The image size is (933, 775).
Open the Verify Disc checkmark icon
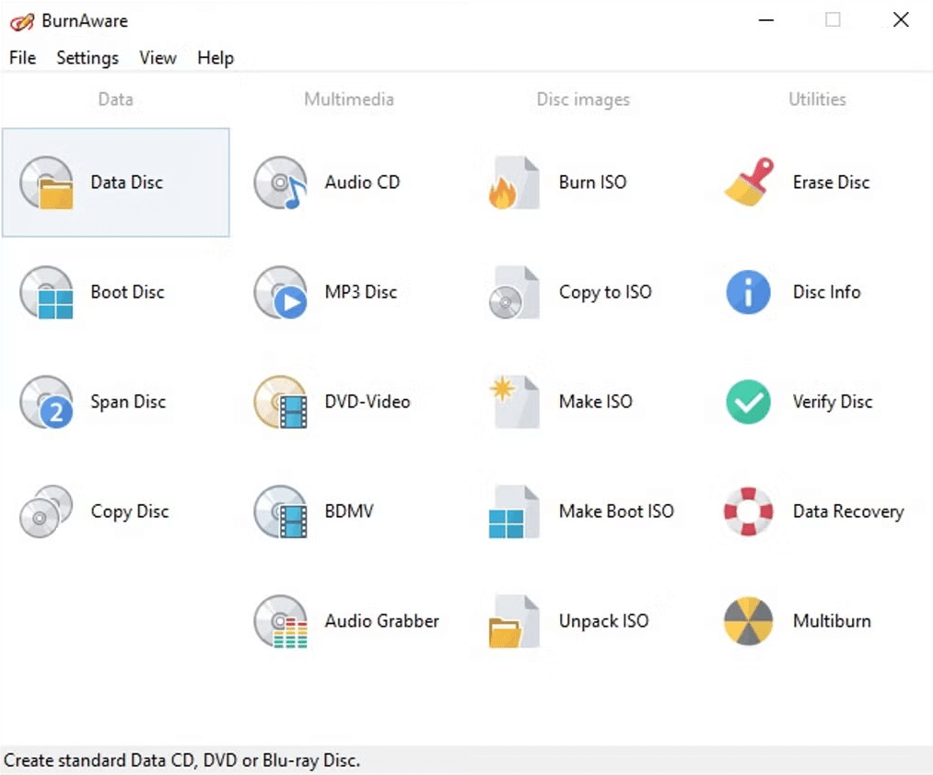pos(749,402)
